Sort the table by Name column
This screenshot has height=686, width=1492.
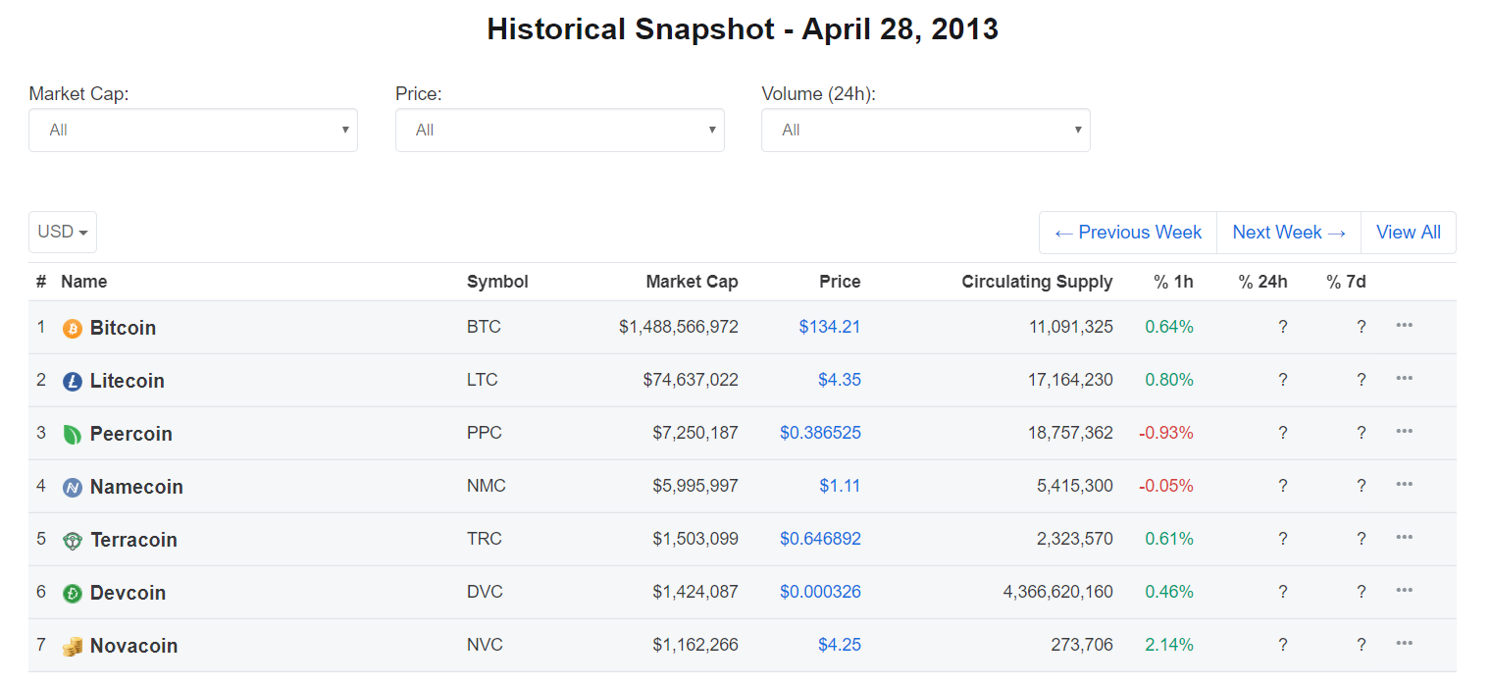[x=84, y=282]
